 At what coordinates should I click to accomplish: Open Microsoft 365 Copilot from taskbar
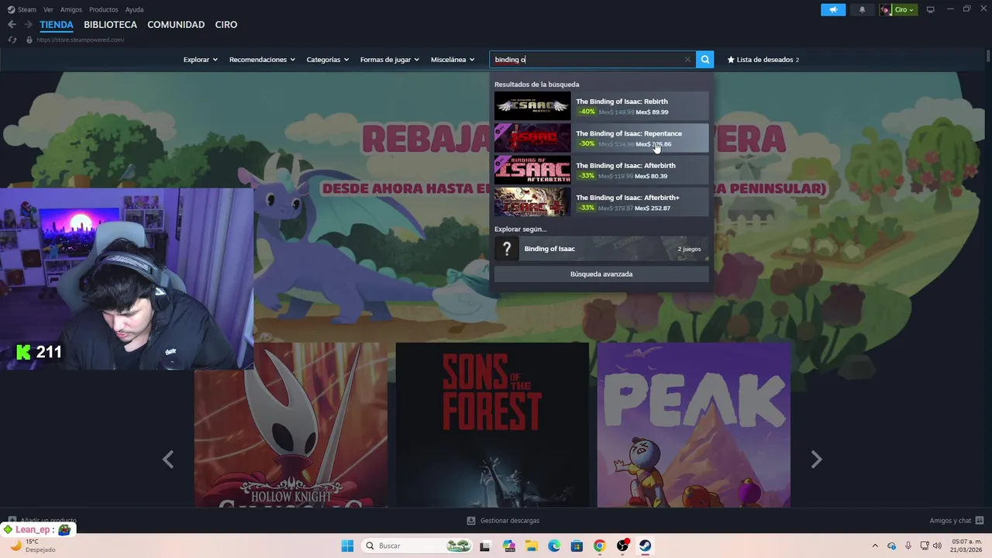[508, 546]
